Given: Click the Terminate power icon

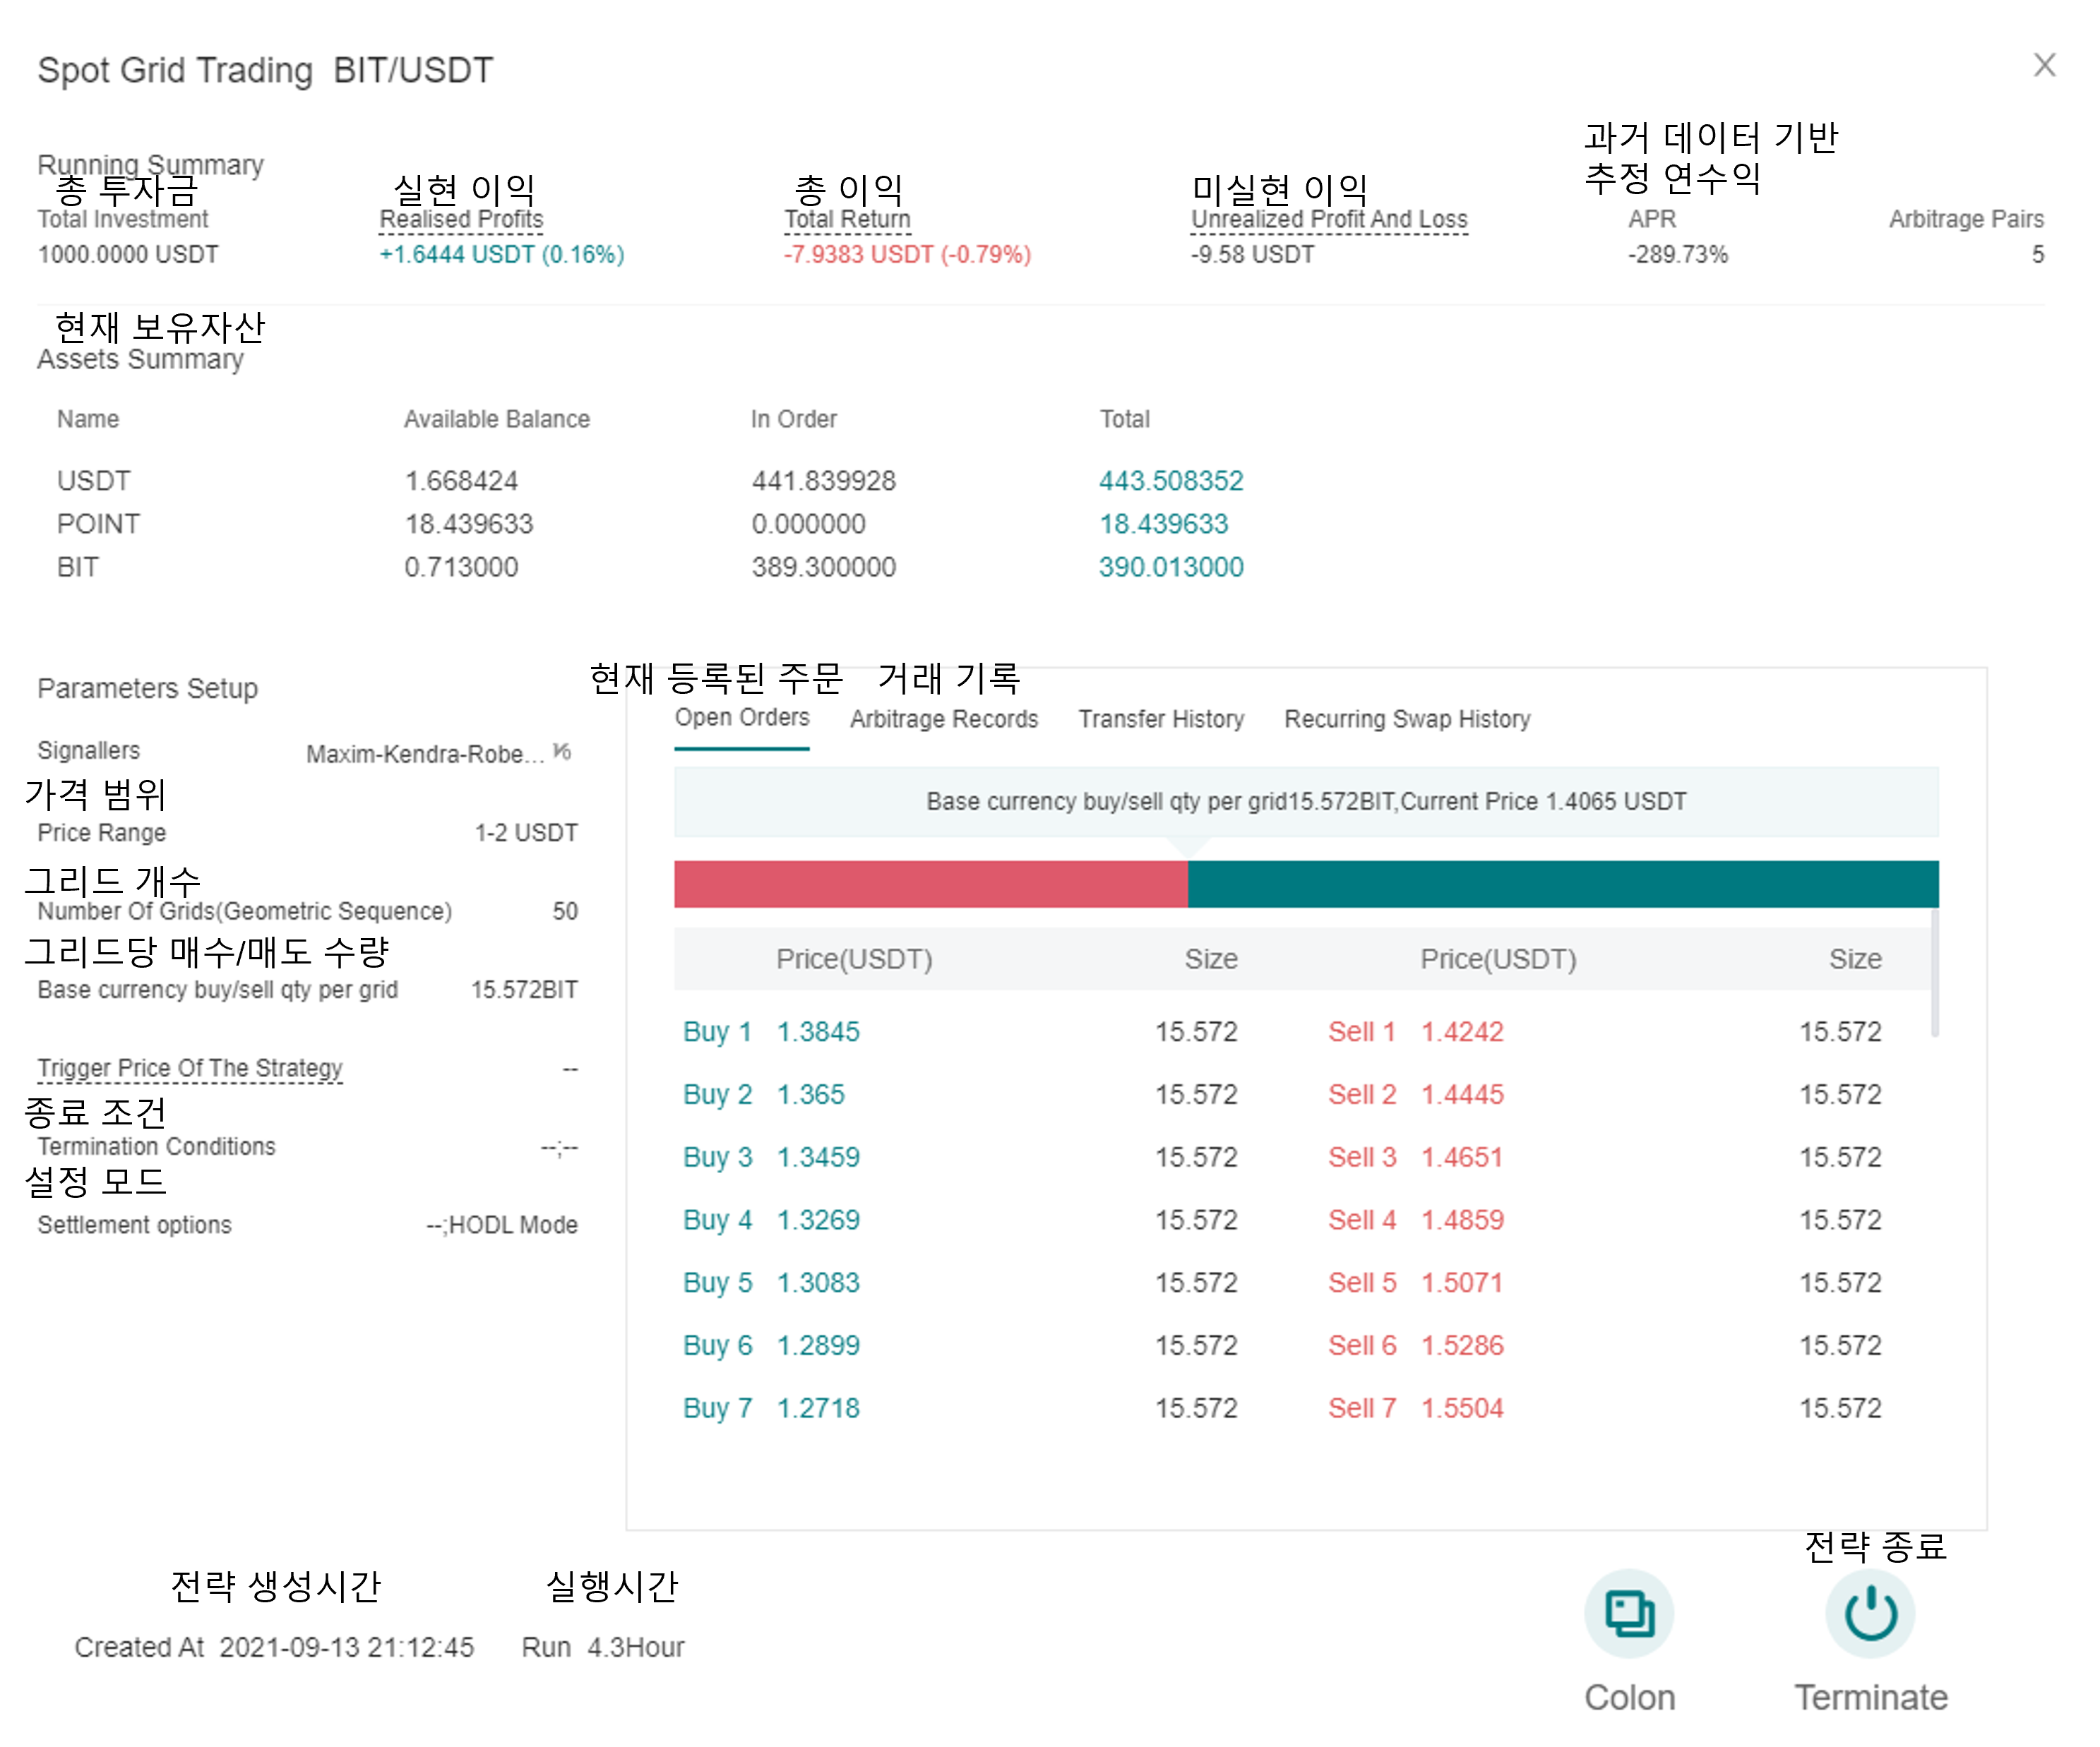Looking at the screenshot, I should click(x=1870, y=1614).
